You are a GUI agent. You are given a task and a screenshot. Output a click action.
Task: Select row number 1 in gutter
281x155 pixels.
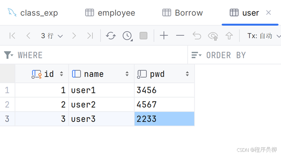click(7, 90)
